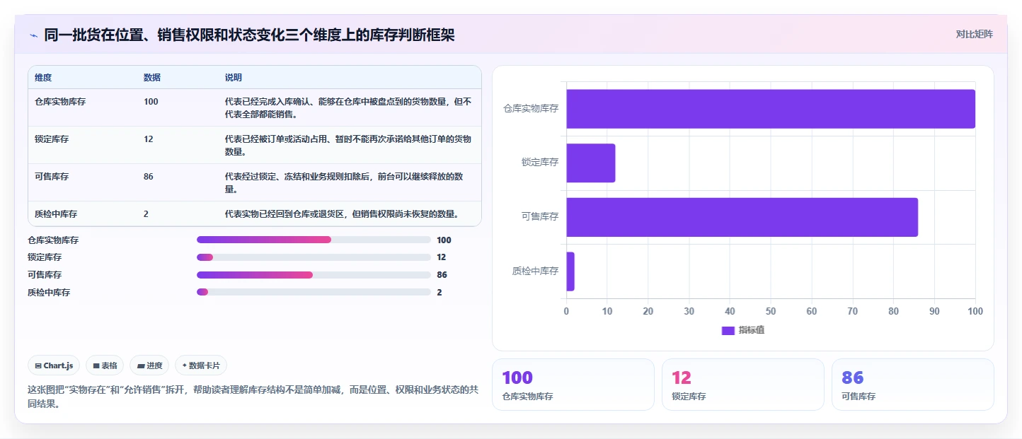Click the 质检中库存 label in the progress list

(x=49, y=292)
